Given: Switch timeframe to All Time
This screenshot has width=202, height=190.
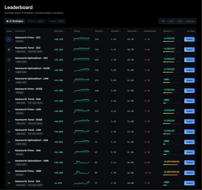Looking at the screenshot, I should point(190,21).
